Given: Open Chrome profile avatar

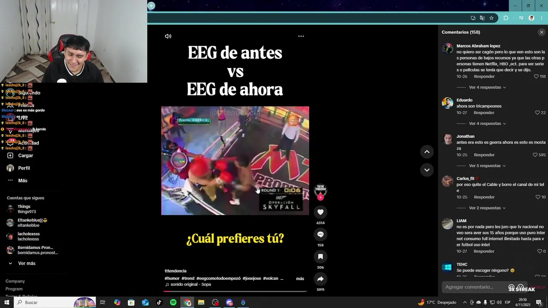Looking at the screenshot, I should (x=531, y=18).
